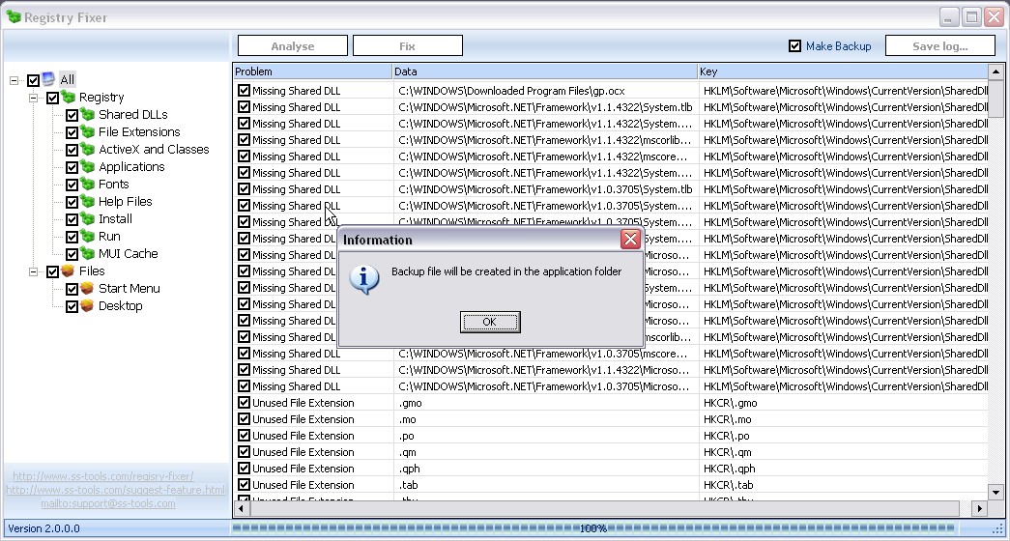
Task: Open the ss-tools regisry-fixer link
Action: point(103,476)
